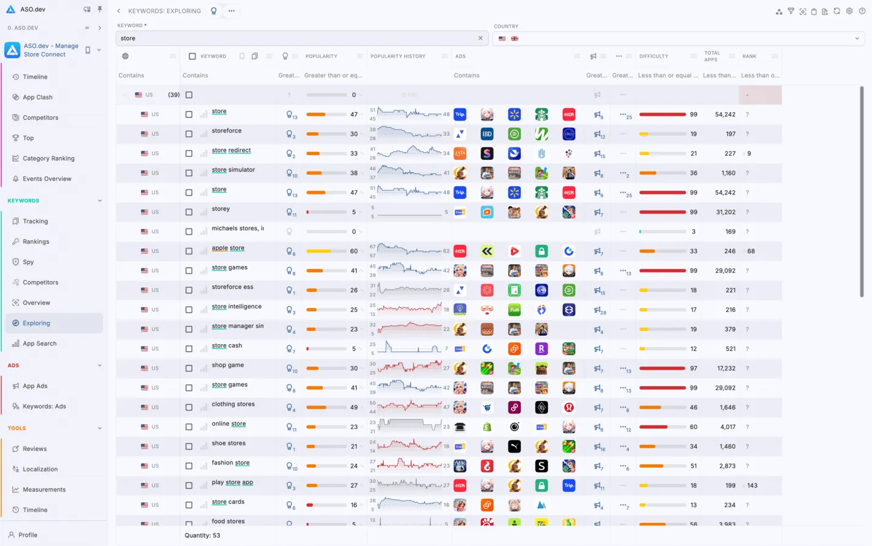Click the filter funnel icon in top toolbar
Image resolution: width=872 pixels, height=546 pixels.
click(x=791, y=11)
